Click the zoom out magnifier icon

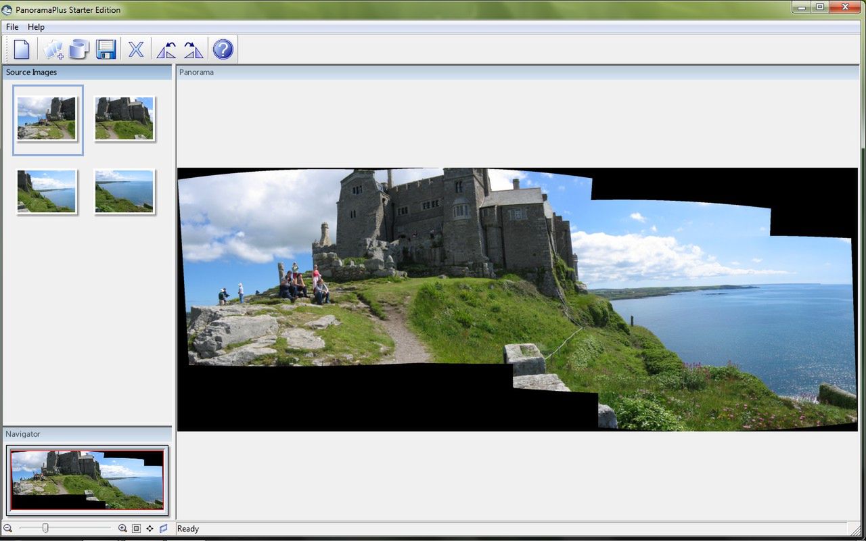click(x=8, y=528)
